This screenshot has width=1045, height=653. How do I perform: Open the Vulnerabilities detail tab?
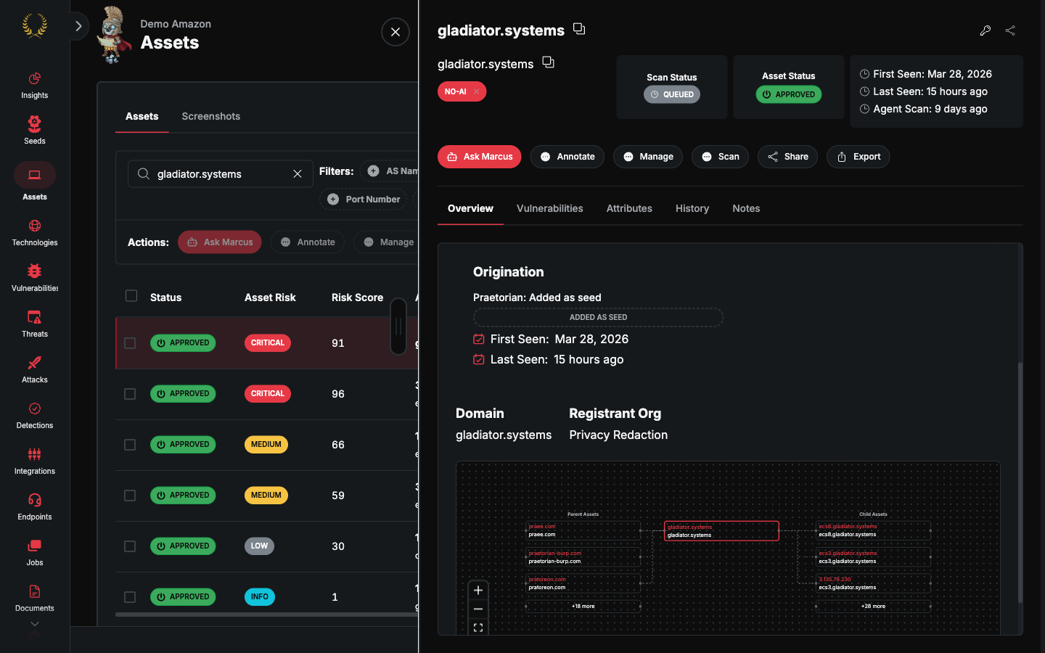point(549,209)
